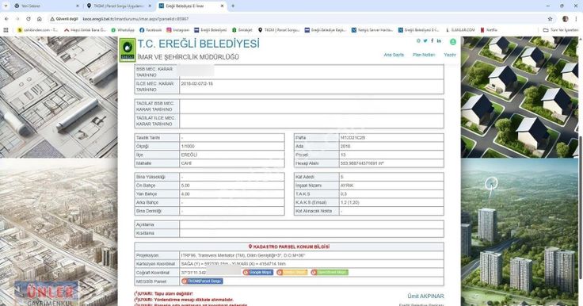Open the Hepsi Emlak bookmark

click(x=85, y=30)
